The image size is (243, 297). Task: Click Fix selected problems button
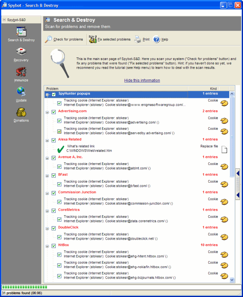click(110, 39)
